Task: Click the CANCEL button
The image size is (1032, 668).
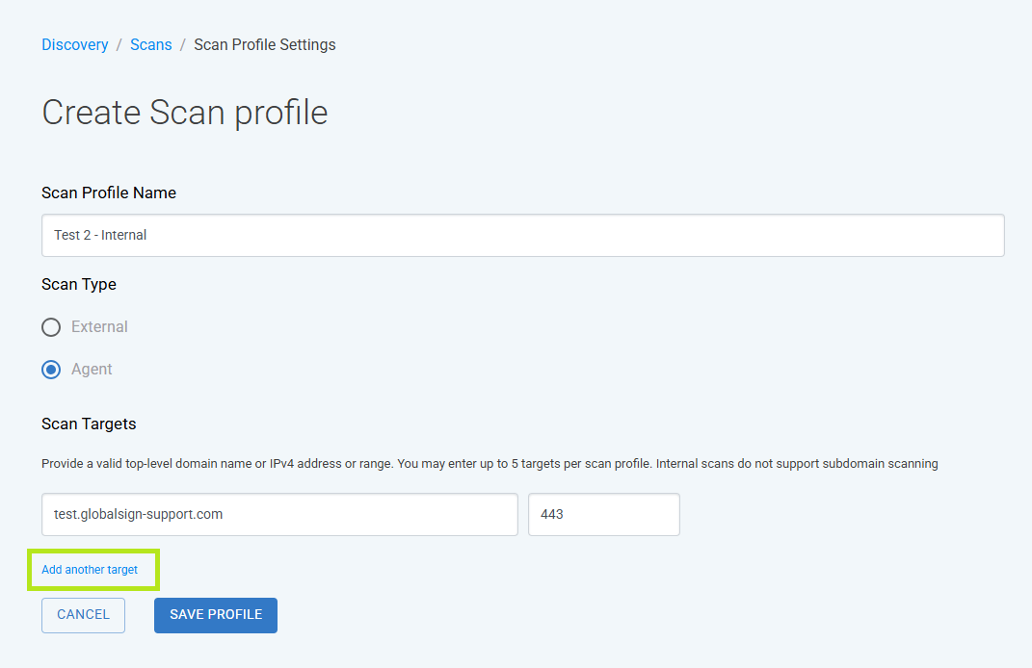Action: pyautogui.click(x=83, y=615)
